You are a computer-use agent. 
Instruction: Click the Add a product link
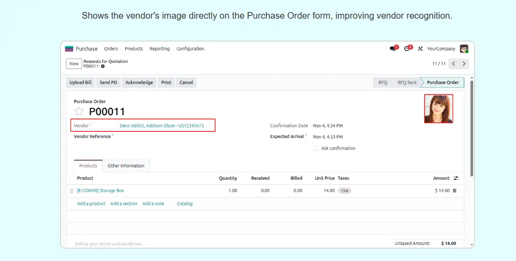point(91,204)
